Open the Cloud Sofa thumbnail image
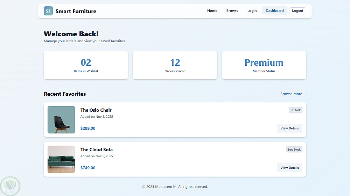This screenshot has height=196, width=350. pyautogui.click(x=61, y=159)
